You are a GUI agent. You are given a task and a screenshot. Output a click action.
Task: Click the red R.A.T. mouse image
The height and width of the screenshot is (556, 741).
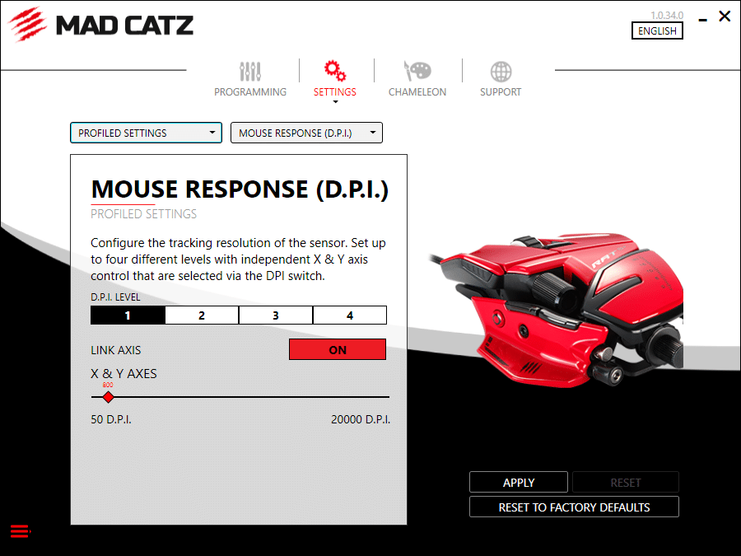tap(560, 313)
